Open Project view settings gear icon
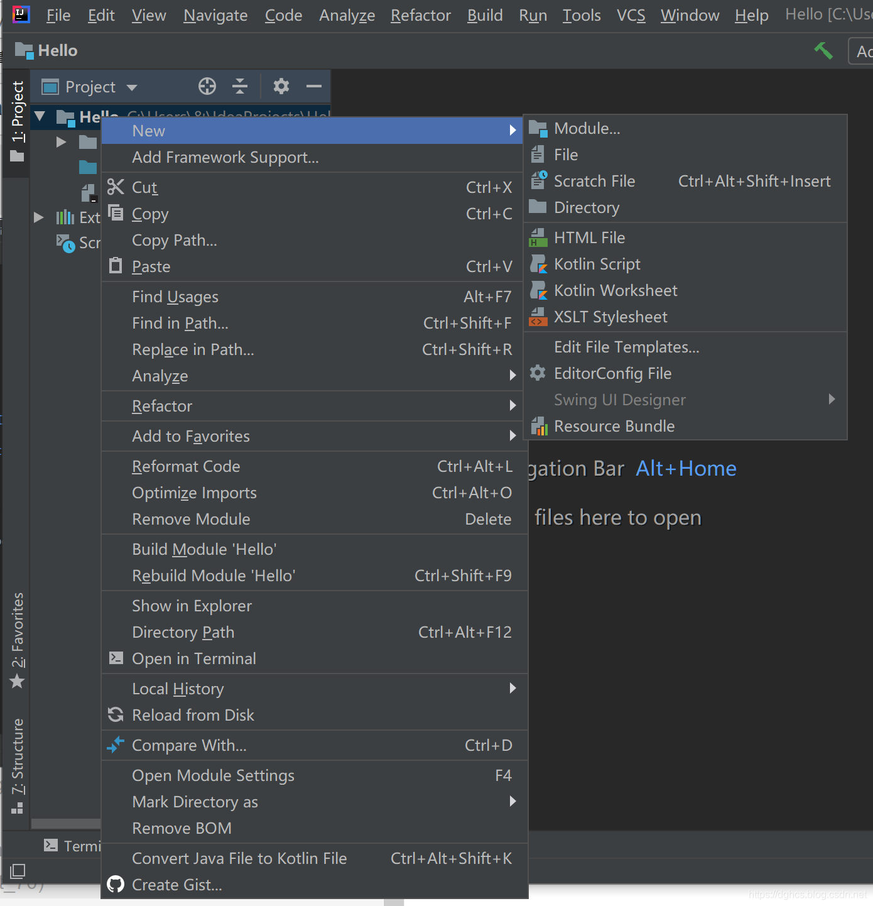Screen dimensions: 873x906 281,86
